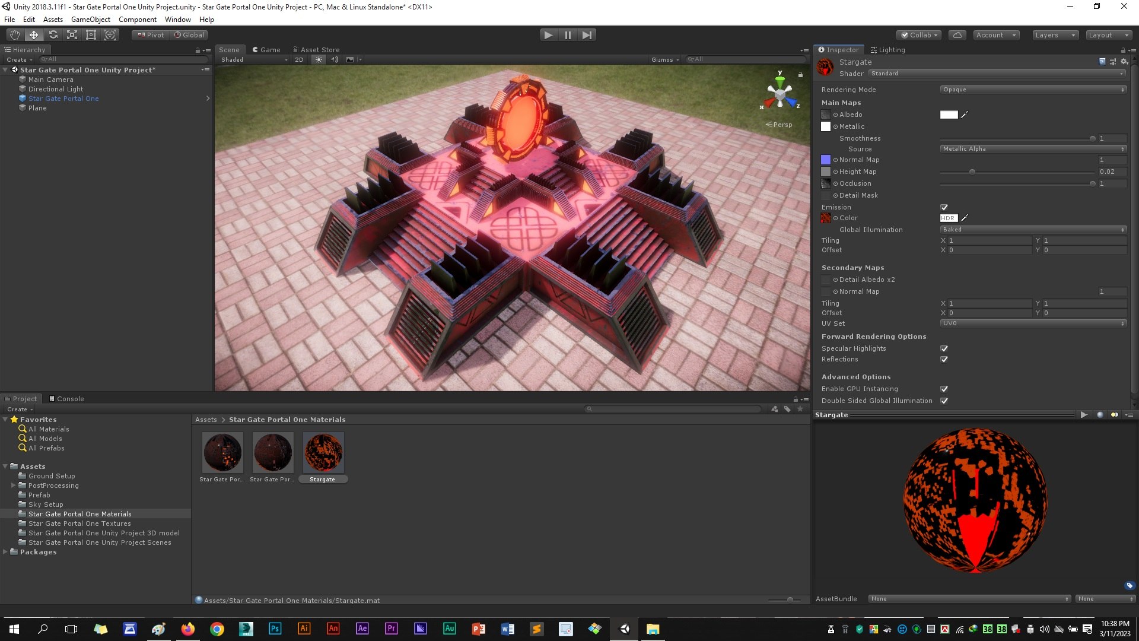Toggle scene audio speaker icon

(335, 59)
